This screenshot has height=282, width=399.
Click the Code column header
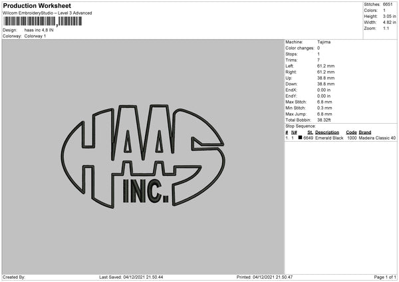[351, 132]
